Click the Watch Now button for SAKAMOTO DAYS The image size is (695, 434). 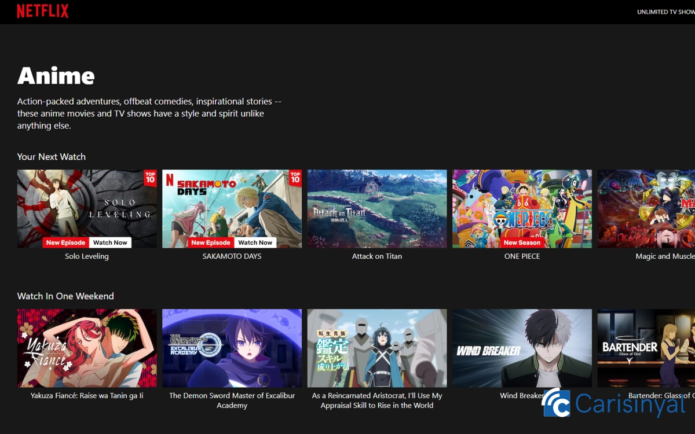click(x=255, y=242)
